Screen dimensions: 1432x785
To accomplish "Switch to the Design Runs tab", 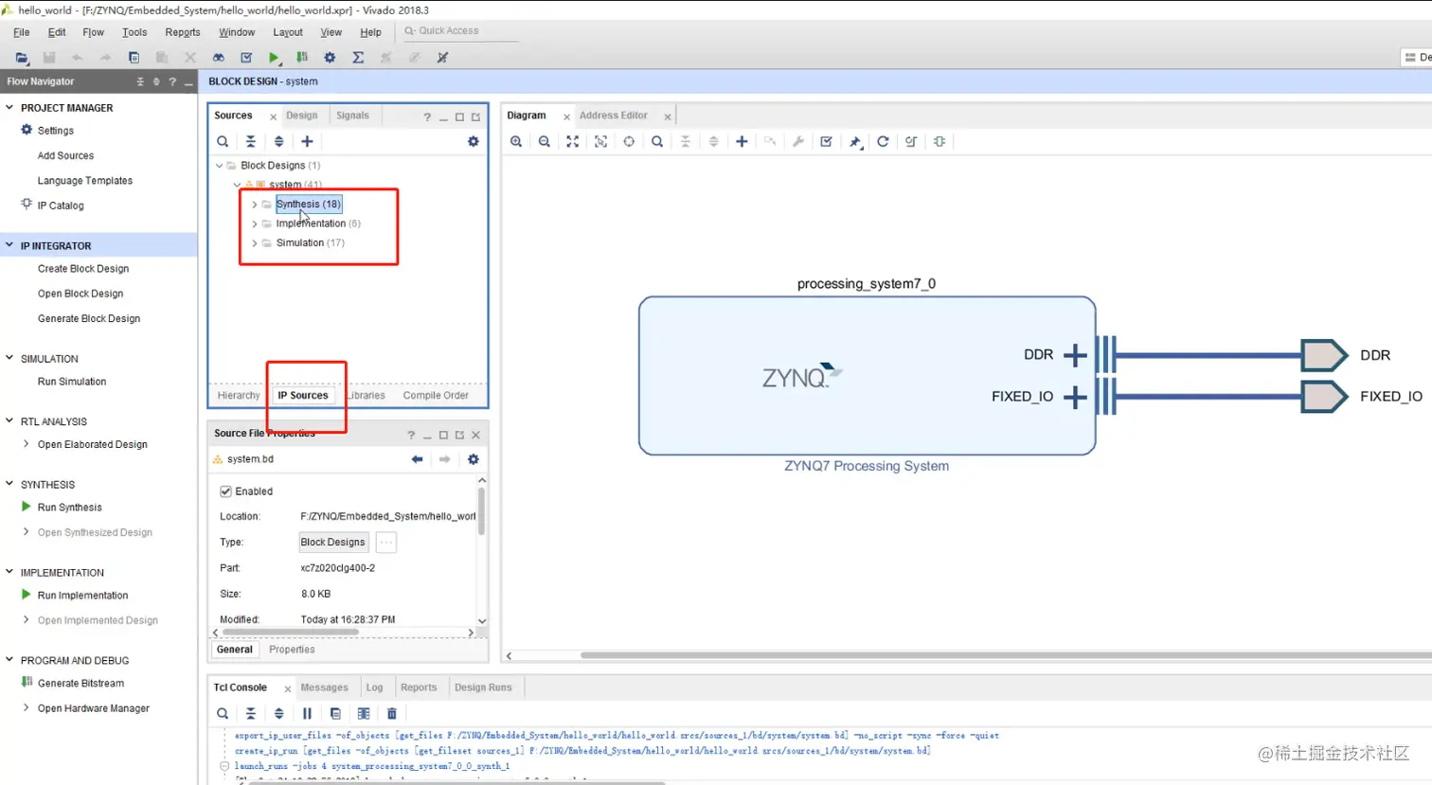I will tap(483, 687).
